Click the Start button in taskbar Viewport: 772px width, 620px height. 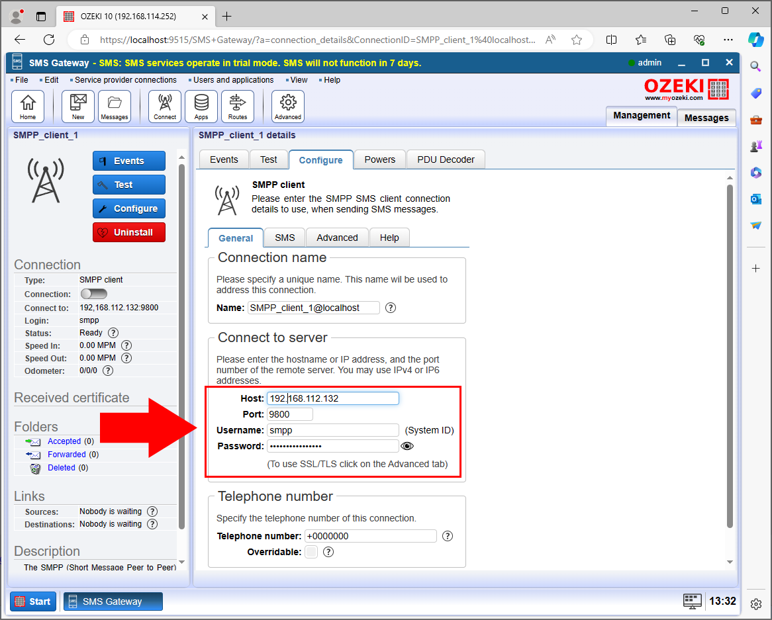pos(33,601)
